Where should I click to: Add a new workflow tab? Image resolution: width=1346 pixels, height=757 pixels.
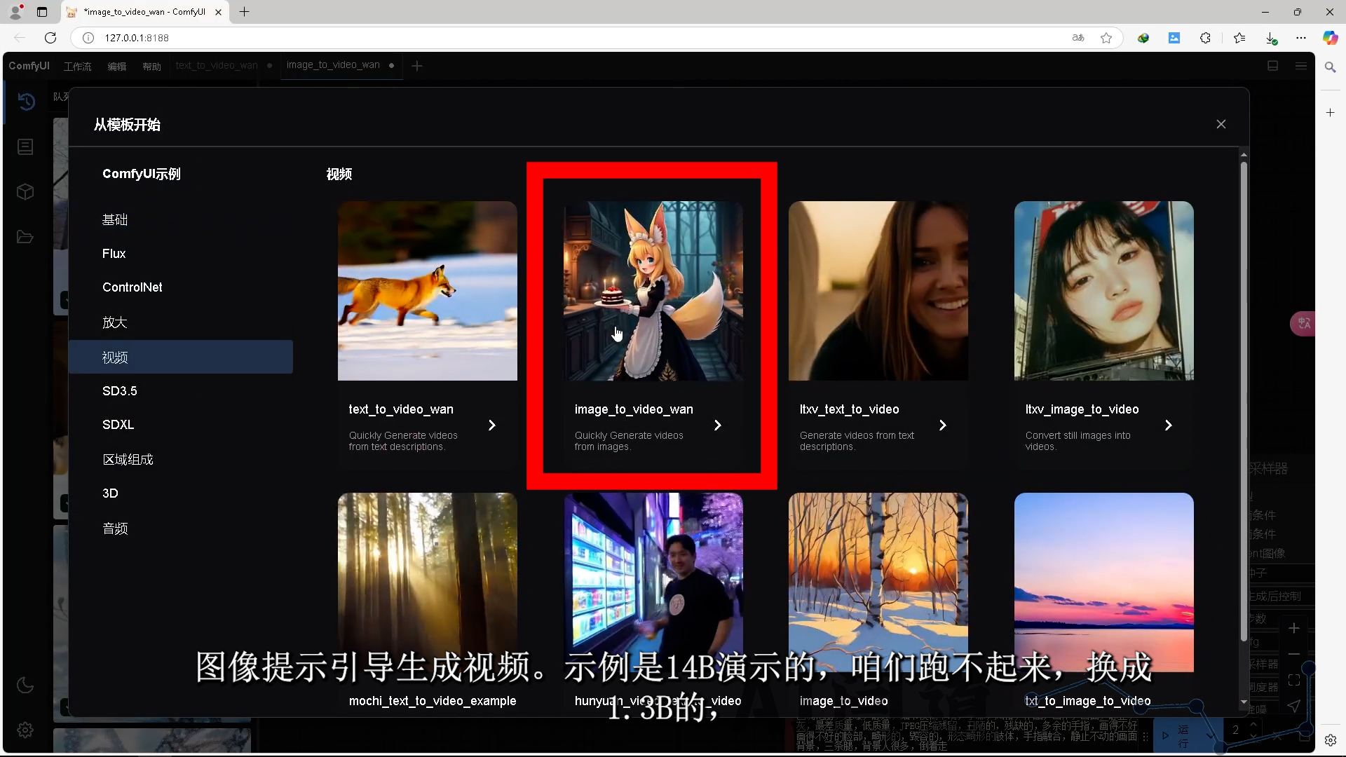(x=417, y=66)
